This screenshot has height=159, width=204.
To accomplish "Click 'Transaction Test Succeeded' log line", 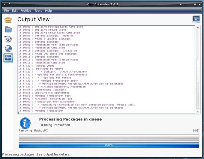I will click(46, 102).
